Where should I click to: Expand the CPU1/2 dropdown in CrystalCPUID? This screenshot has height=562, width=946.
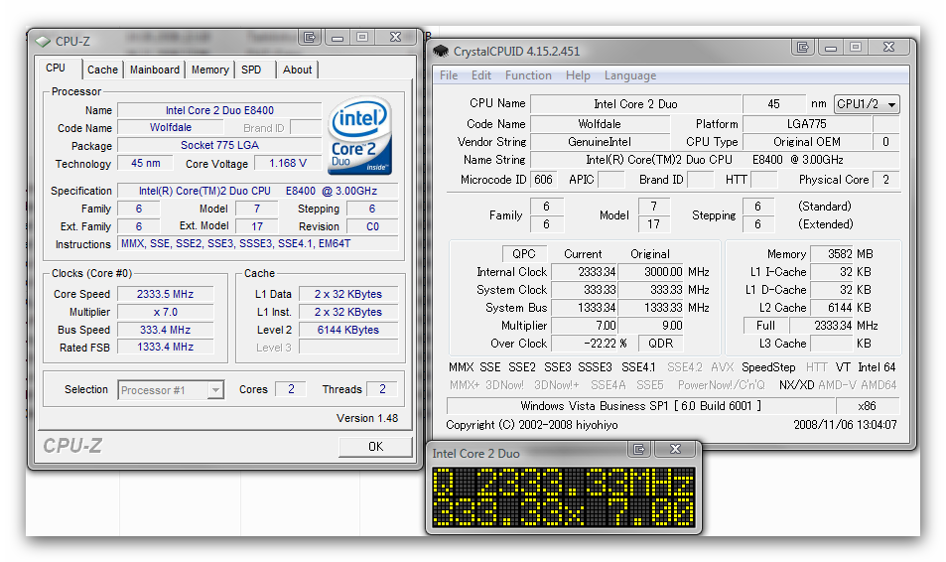click(x=867, y=104)
